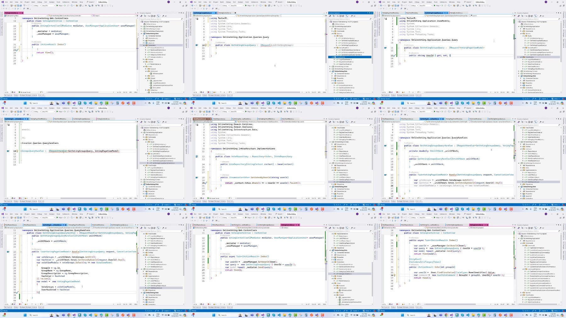Viewport: 566px width, 318px height.
Task: Click '2 references' CodeLens above VoteRepository class
Action: point(220,154)
